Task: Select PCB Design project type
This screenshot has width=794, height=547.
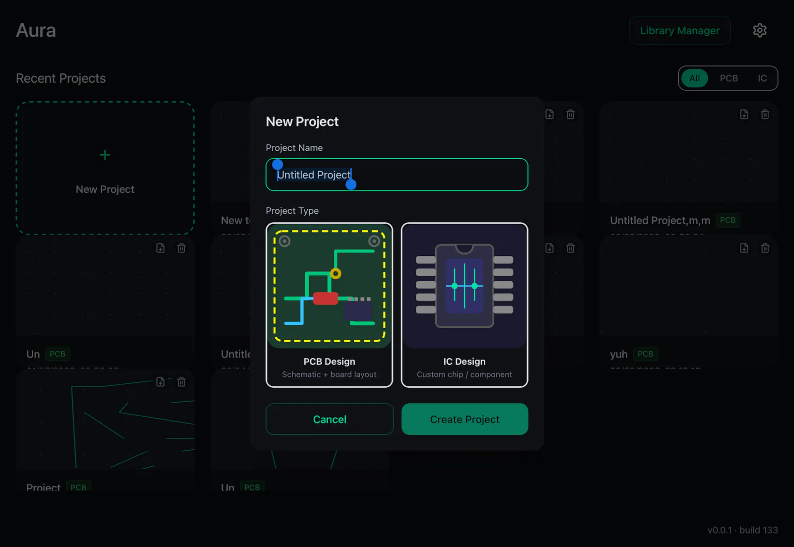Action: tap(330, 305)
